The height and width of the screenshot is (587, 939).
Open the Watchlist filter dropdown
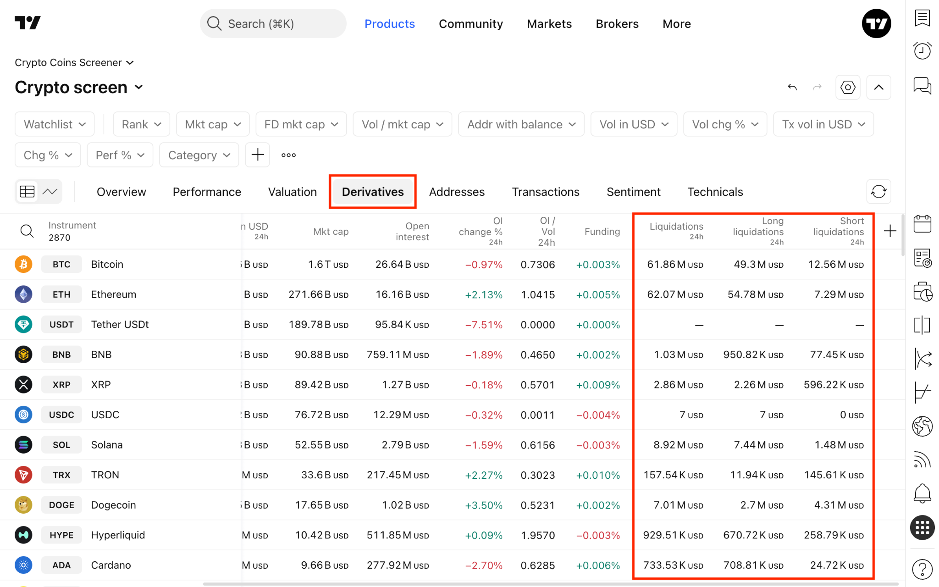coord(55,124)
